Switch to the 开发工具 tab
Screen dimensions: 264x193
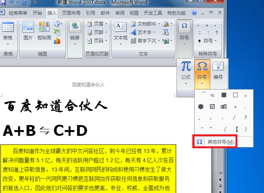(153, 13)
